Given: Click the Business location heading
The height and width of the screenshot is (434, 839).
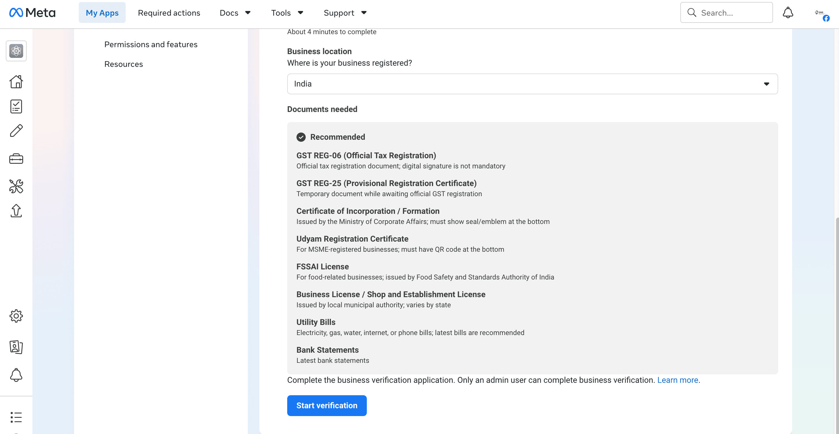Looking at the screenshot, I should [319, 52].
